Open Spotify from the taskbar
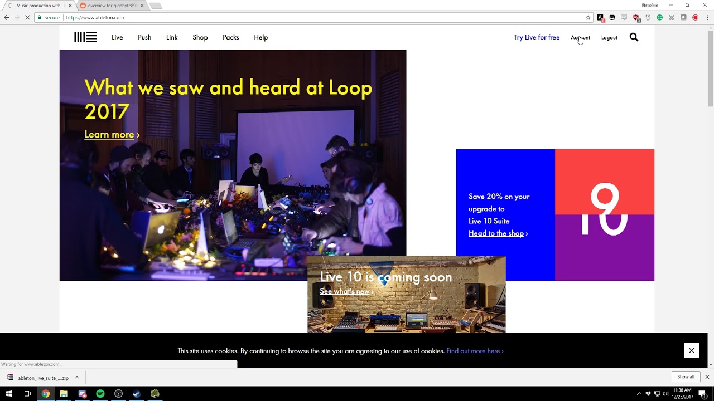714x401 pixels. tap(100, 394)
